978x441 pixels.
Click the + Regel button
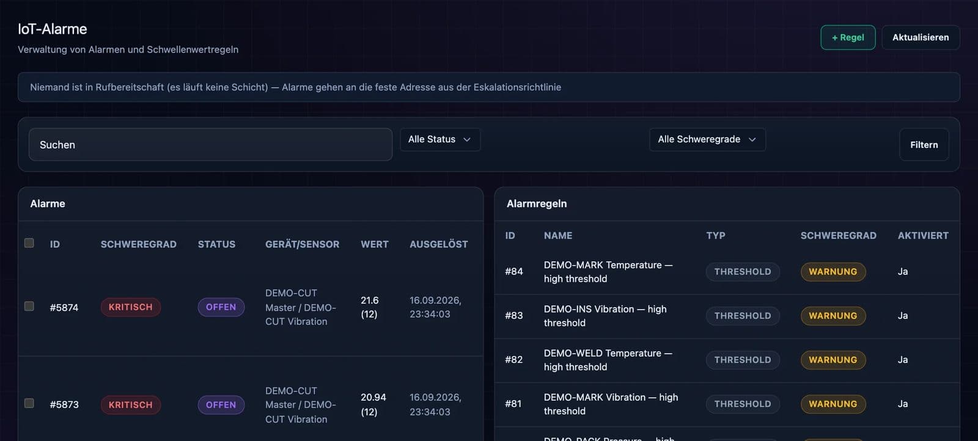[x=848, y=37]
